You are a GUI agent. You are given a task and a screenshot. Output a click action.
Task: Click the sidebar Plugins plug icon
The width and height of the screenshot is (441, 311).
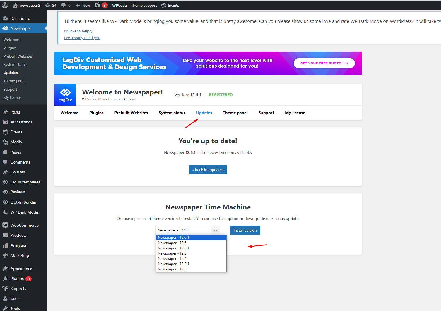click(x=5, y=279)
